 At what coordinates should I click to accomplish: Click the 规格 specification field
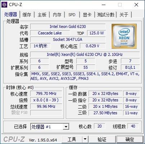[85, 54]
